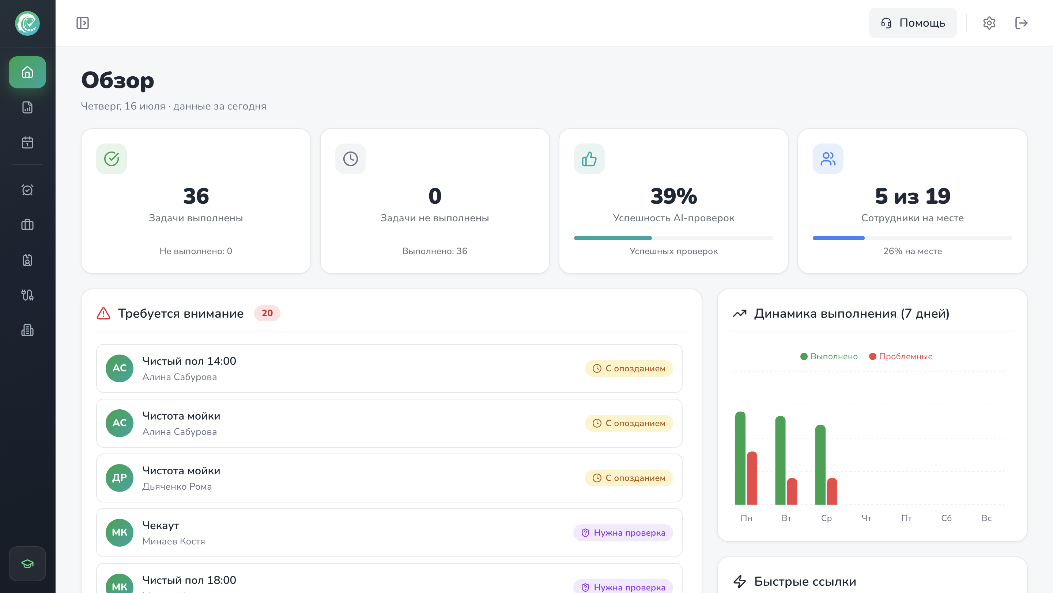Click the clock icon in uncompleted tasks card
Viewport: 1053px width, 593px height.
click(x=350, y=159)
